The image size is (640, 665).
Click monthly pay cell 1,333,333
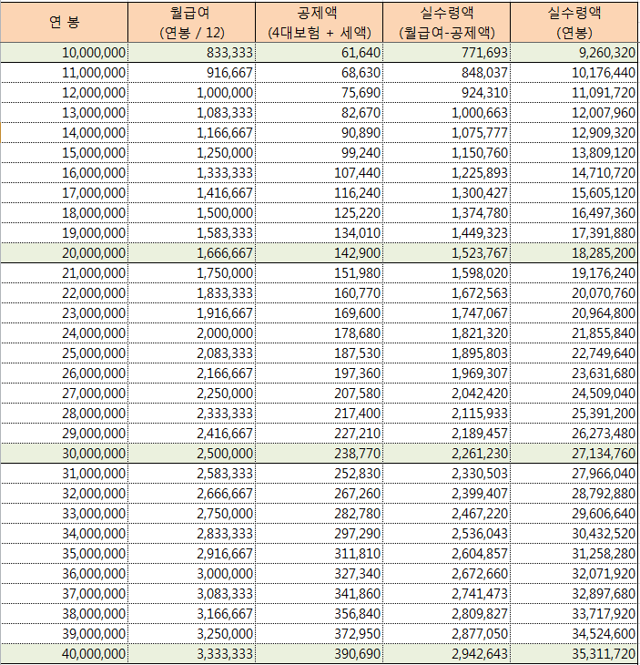[191, 172]
